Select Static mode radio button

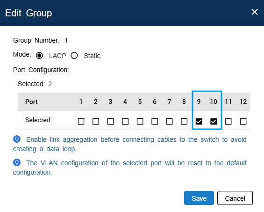tap(74, 55)
